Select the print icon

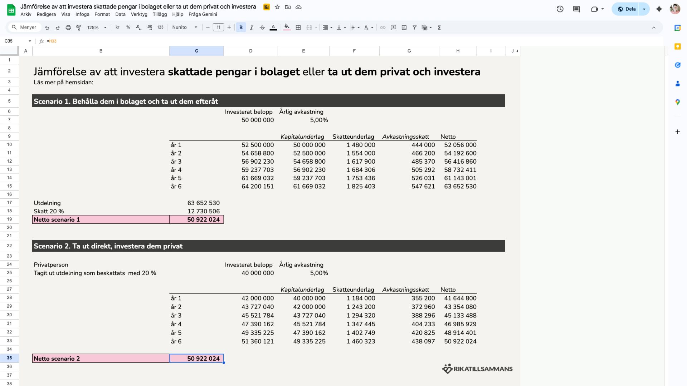68,27
